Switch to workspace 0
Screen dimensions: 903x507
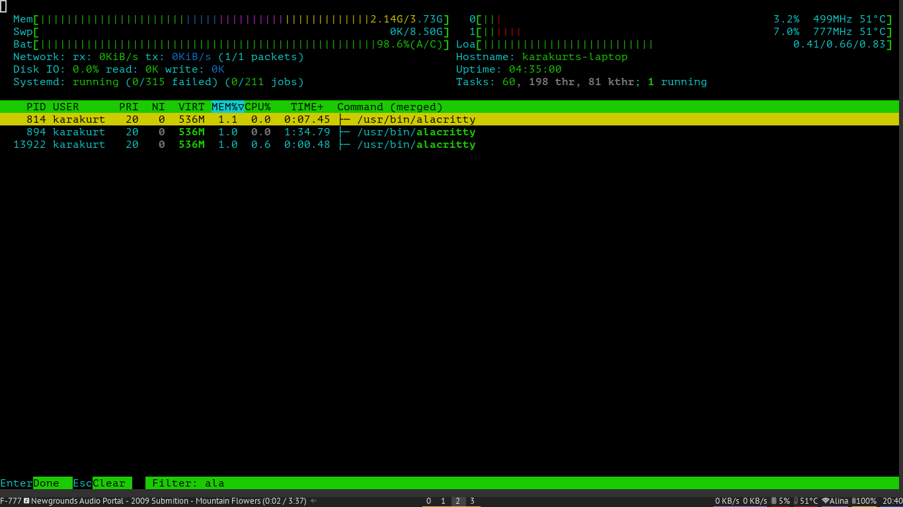click(x=428, y=501)
